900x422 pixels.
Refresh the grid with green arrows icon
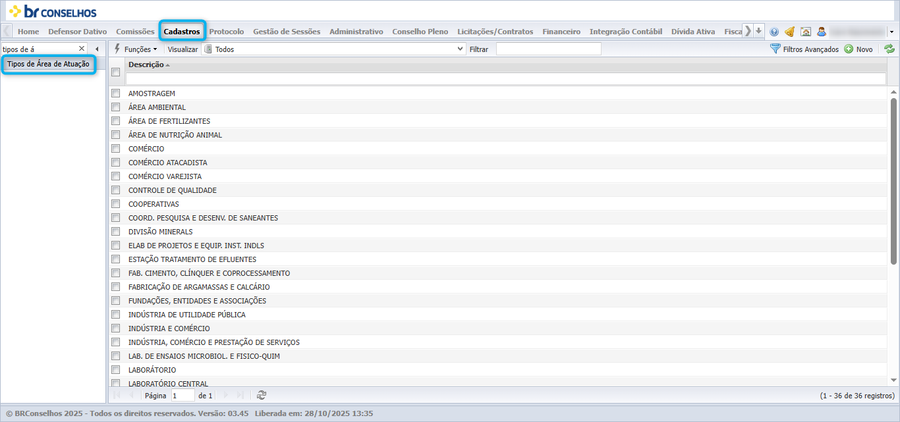[x=889, y=49]
